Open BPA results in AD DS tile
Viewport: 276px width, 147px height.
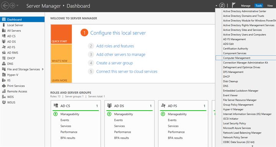[122, 138]
